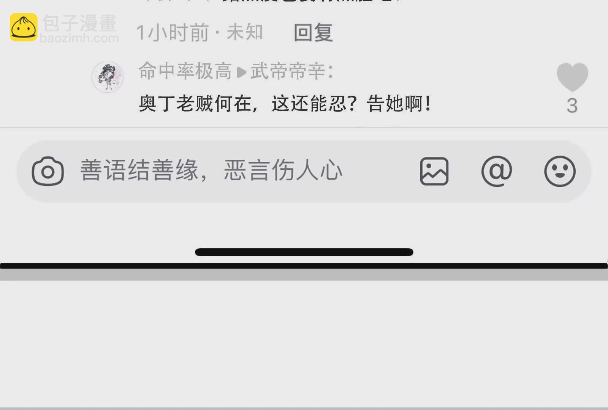Click the like count number 3

[572, 106]
